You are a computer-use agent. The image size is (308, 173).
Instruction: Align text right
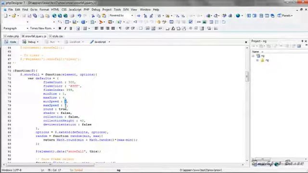(x=107, y=28)
